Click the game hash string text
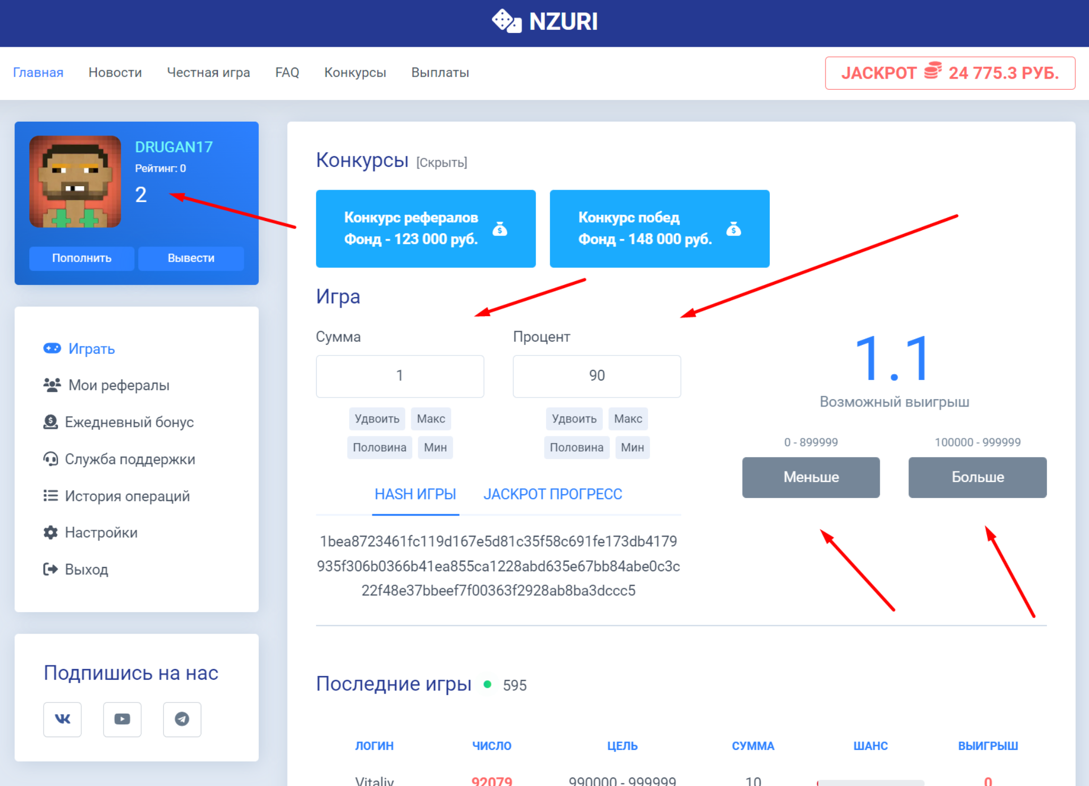This screenshot has width=1089, height=786. coord(498,566)
